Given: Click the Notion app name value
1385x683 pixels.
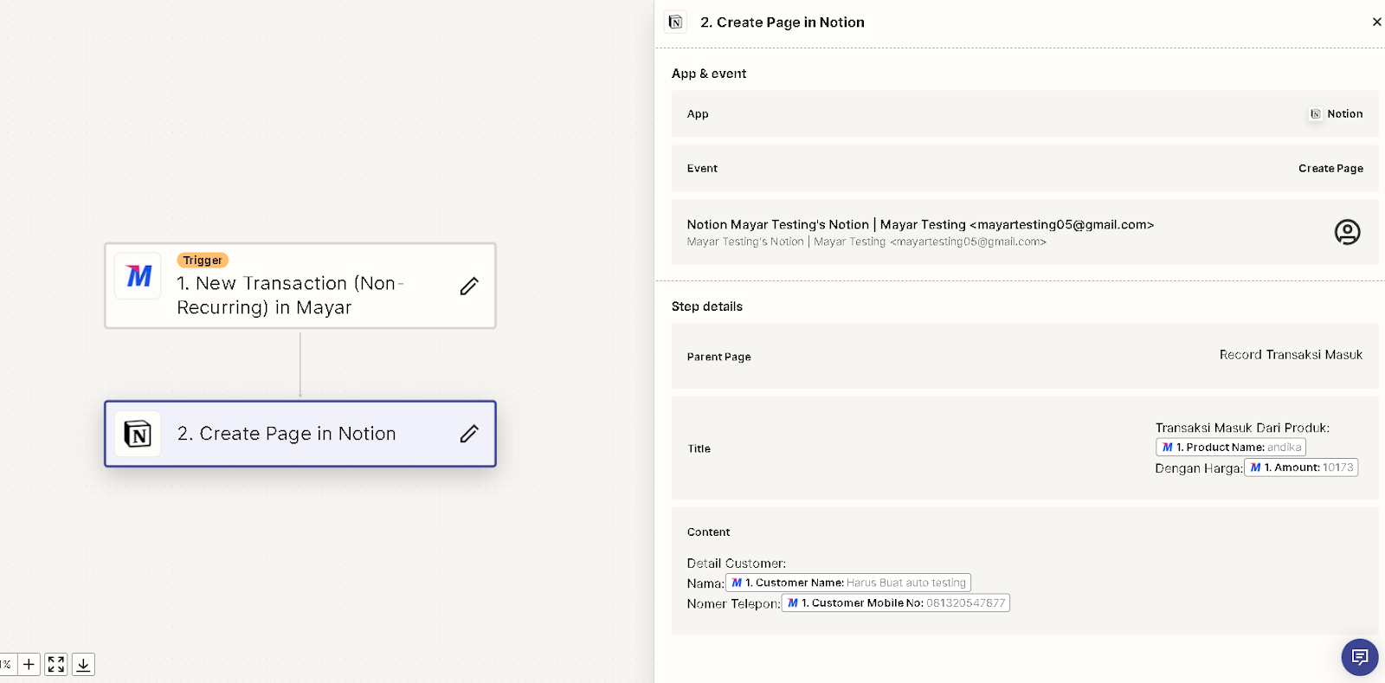Looking at the screenshot, I should [1344, 114].
